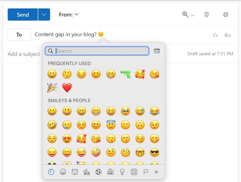Expand the Send button dropdown arrow
241x182 pixels.
44,14
